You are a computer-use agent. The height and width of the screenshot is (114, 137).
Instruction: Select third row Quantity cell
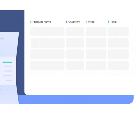pos(75,54)
